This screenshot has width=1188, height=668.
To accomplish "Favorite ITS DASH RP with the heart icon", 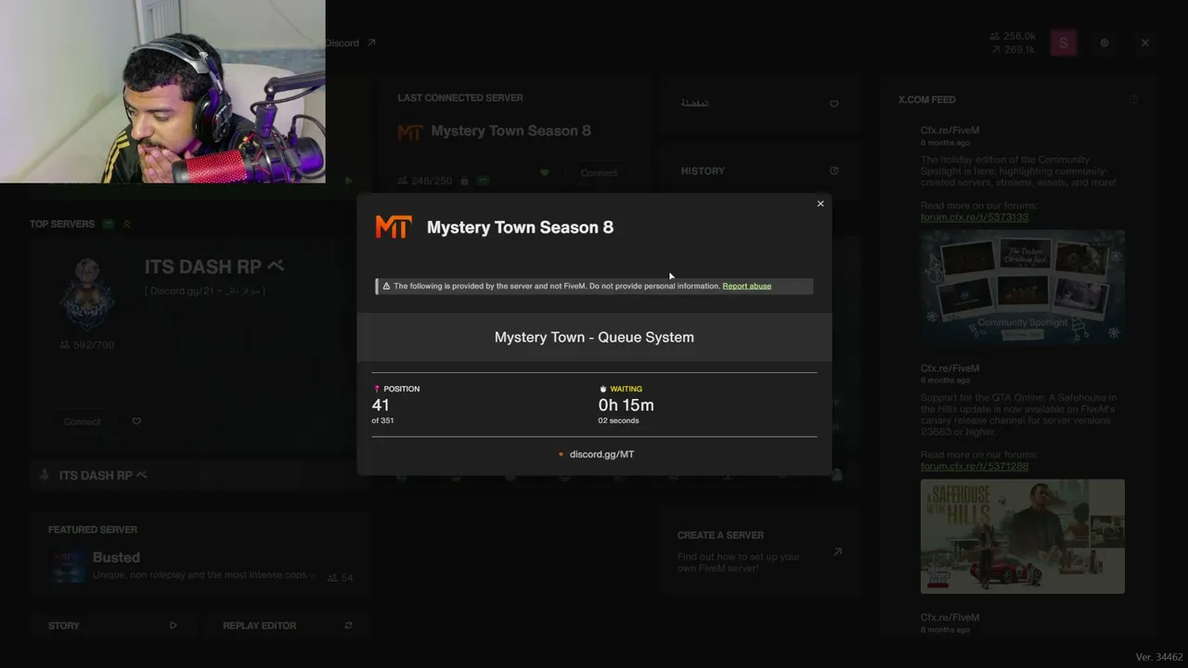I will tap(136, 421).
